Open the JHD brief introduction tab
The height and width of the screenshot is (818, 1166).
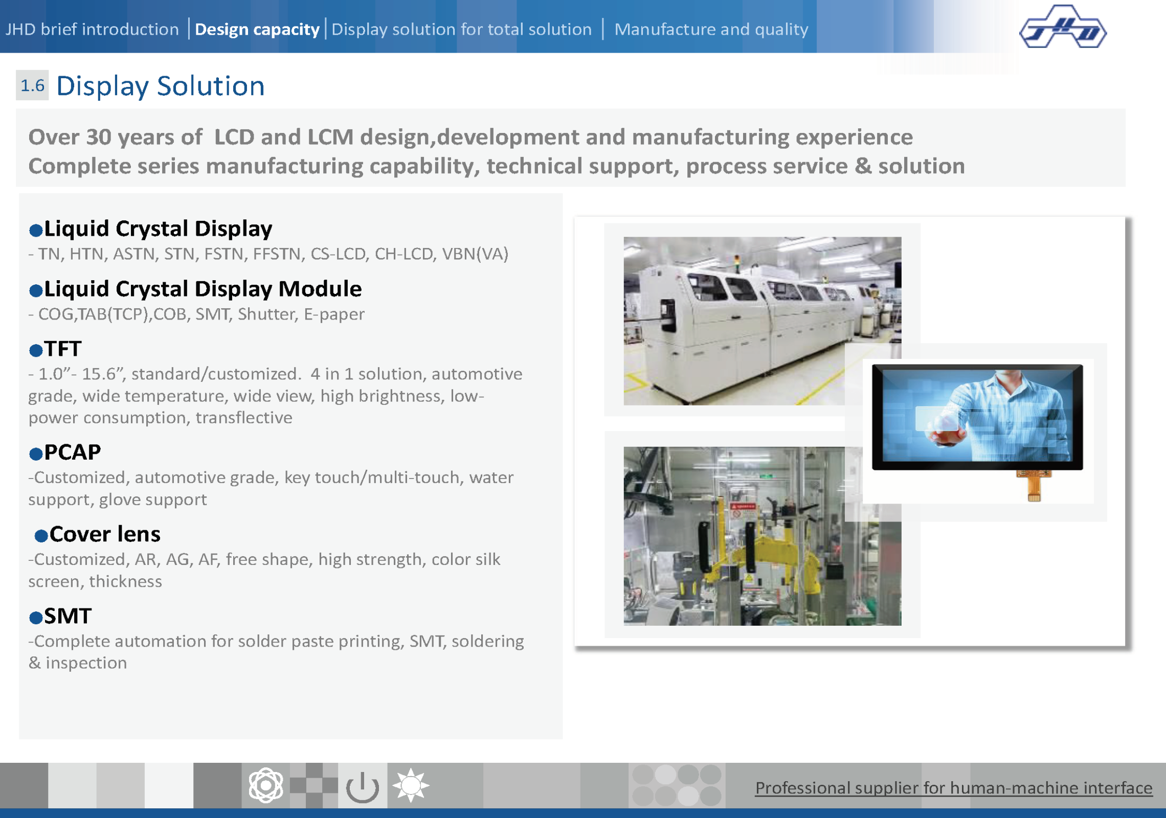(x=92, y=29)
